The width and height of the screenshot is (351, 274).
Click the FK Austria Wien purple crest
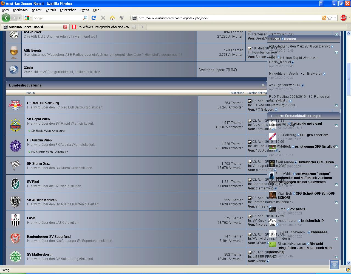pyautogui.click(x=15, y=146)
